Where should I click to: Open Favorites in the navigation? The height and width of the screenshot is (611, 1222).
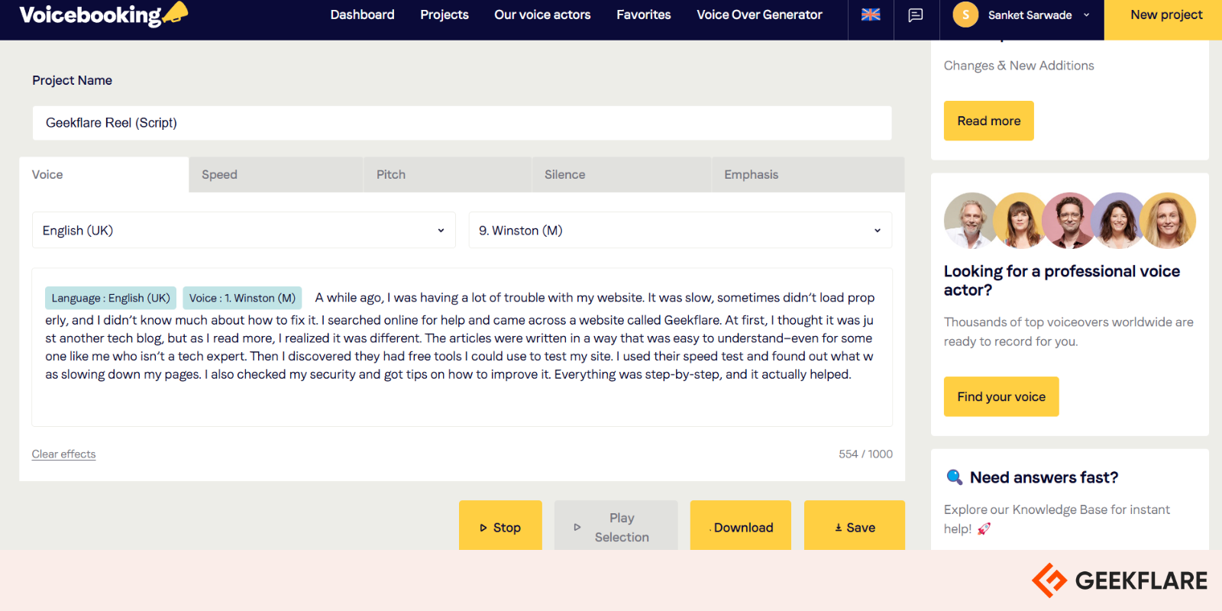[644, 15]
